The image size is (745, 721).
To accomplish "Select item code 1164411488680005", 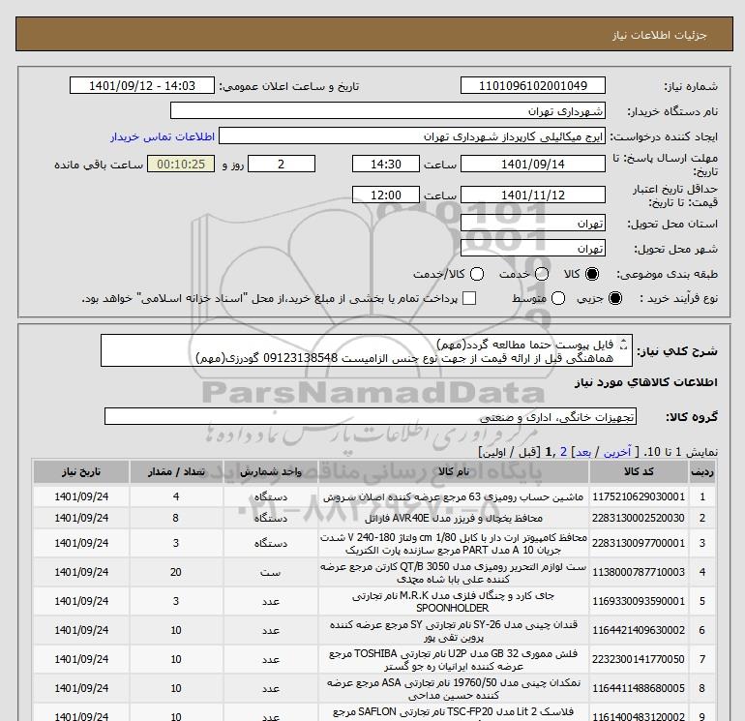I will 639,688.
